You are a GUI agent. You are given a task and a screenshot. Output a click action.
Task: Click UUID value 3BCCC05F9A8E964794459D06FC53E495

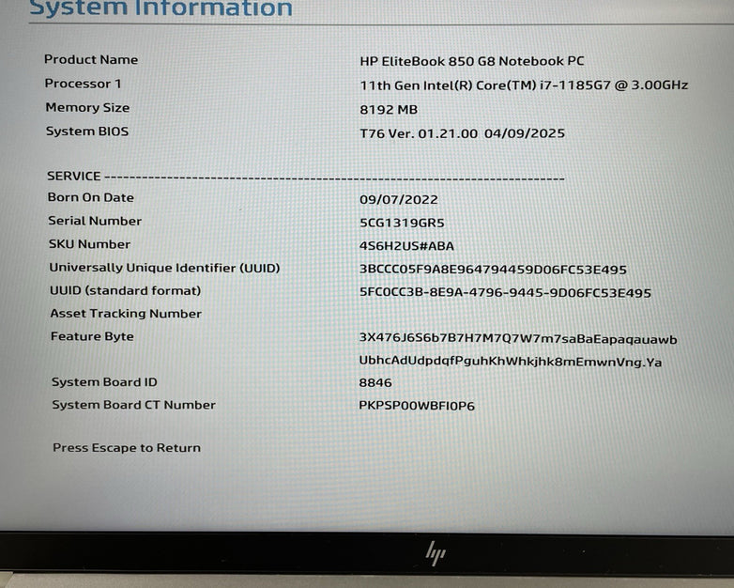493,270
